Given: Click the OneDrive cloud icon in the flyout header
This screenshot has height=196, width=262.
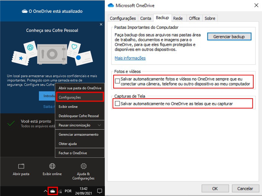Looking at the screenshot, I should coord(25,11).
